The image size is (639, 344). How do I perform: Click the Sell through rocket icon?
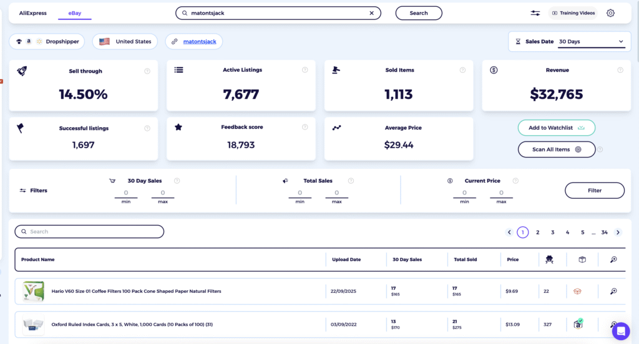(22, 71)
